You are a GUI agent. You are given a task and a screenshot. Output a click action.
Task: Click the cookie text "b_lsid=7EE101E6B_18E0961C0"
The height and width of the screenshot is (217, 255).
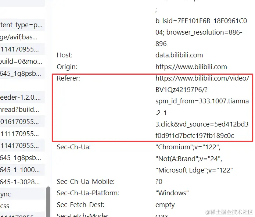click(x=201, y=21)
